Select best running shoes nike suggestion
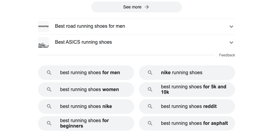Image resolution: width=258 pixels, height=136 pixels. click(86, 106)
